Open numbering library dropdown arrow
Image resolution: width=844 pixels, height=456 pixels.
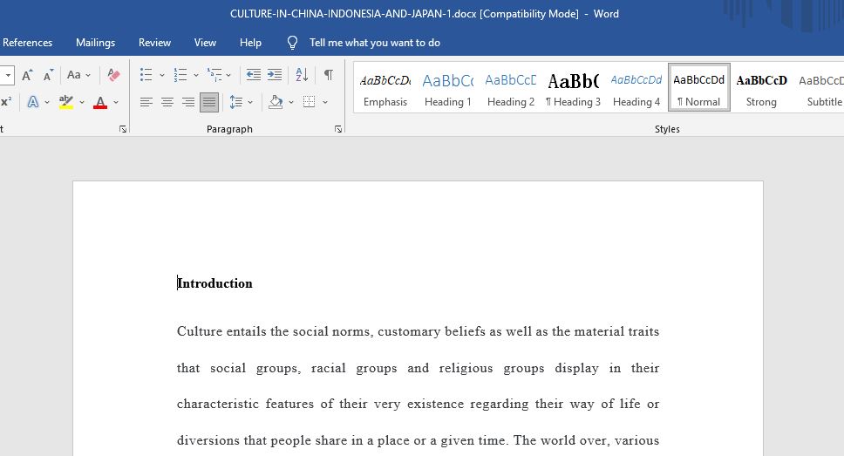[196, 75]
